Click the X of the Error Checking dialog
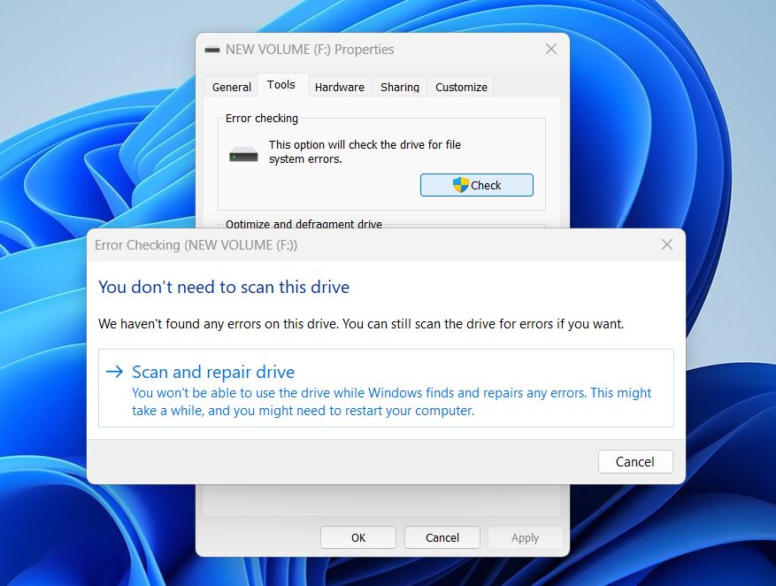This screenshot has height=586, width=776. pos(667,244)
